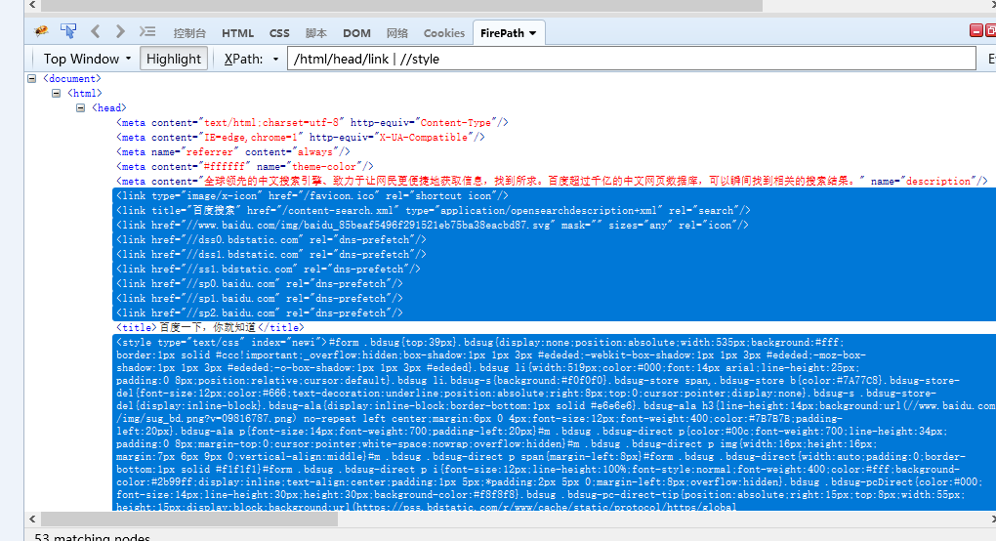
Task: Select the ss1.bdstatic.com dns-prefetch line
Action: point(269,269)
